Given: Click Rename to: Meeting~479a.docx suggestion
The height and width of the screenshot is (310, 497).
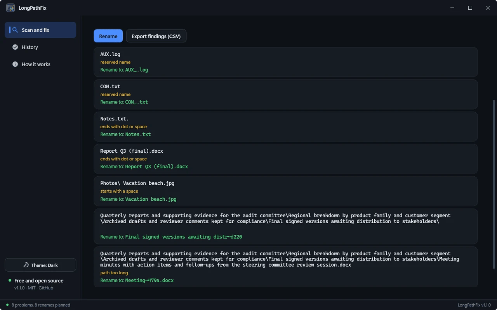Looking at the screenshot, I should pos(137,280).
